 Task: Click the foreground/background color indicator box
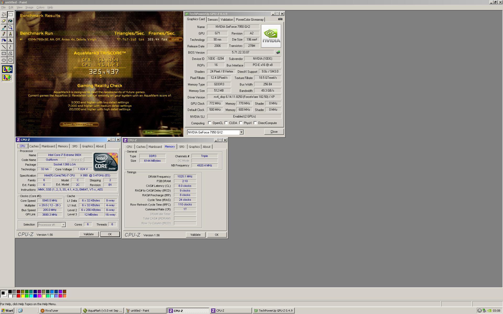coord(4,294)
